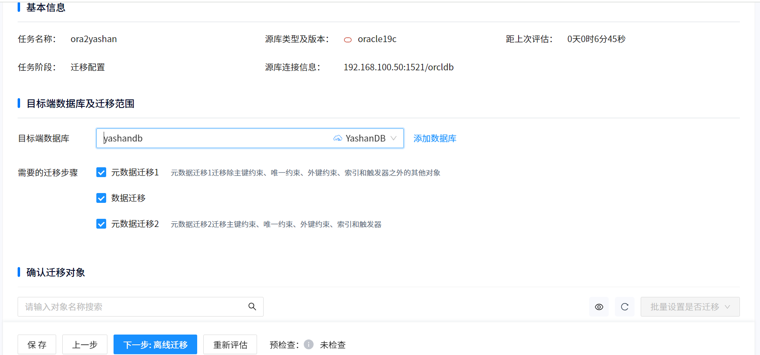This screenshot has width=760, height=355.
Task: Focus the object name search field
Action: point(141,307)
